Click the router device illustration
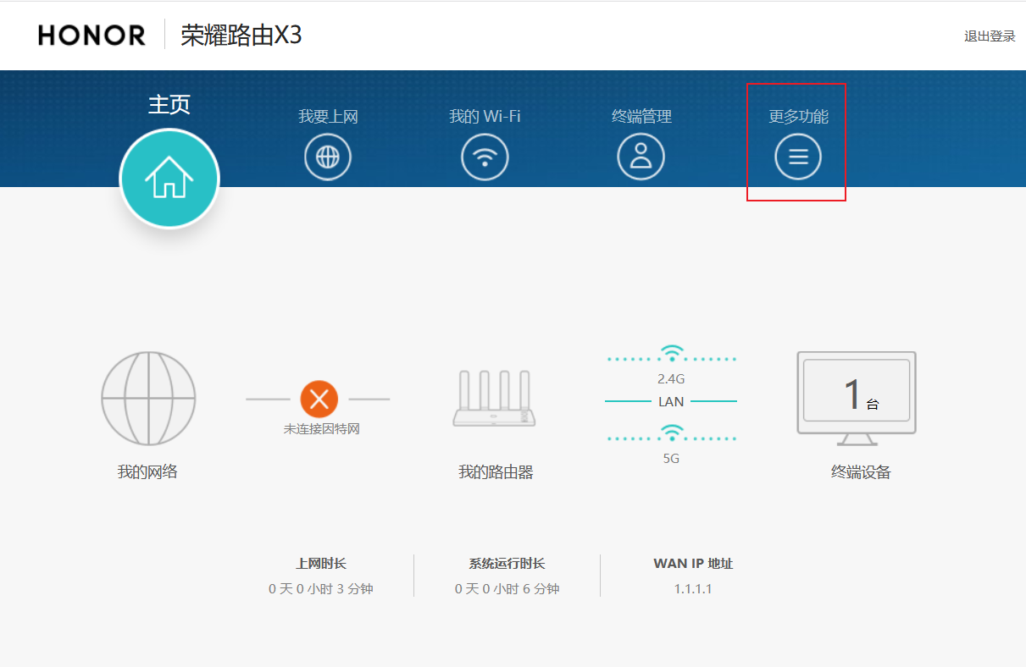1026x667 pixels. [x=496, y=400]
